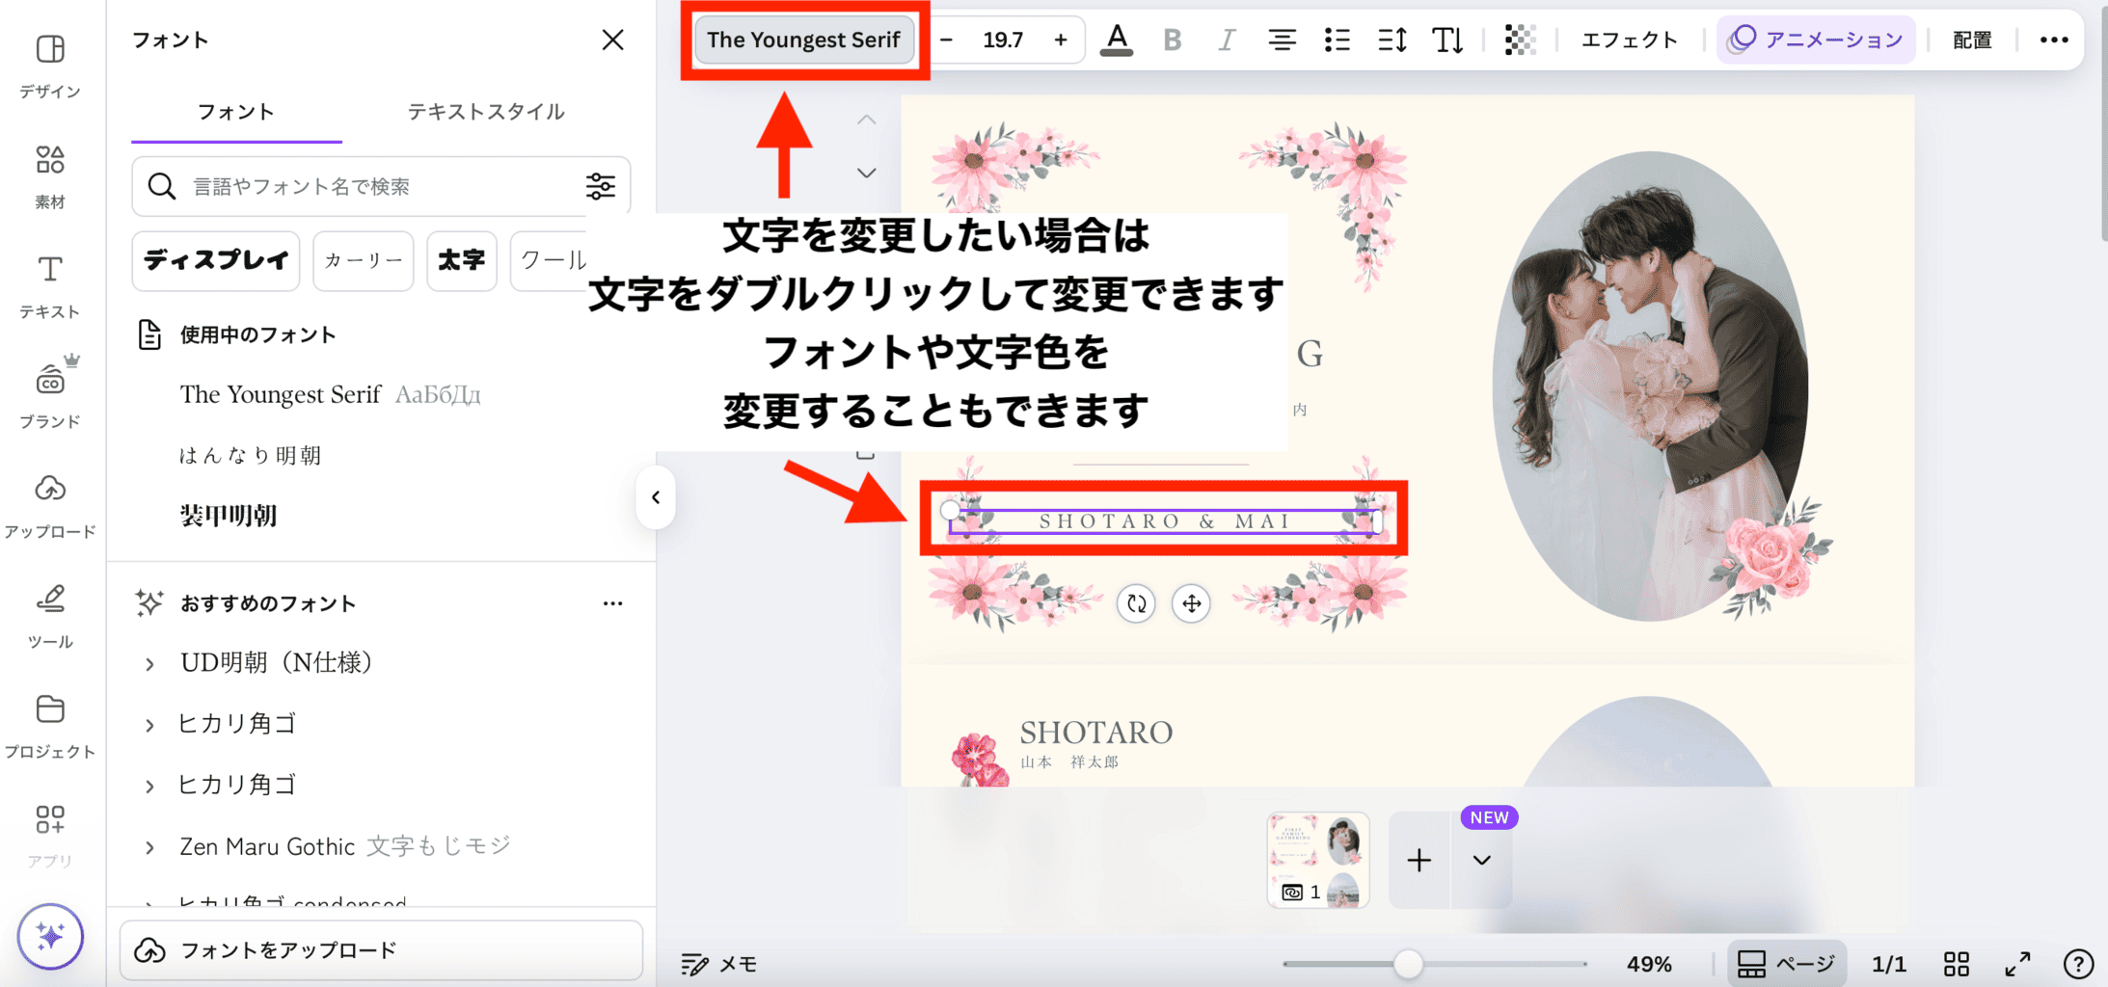Toggle italic text style

click(x=1226, y=40)
